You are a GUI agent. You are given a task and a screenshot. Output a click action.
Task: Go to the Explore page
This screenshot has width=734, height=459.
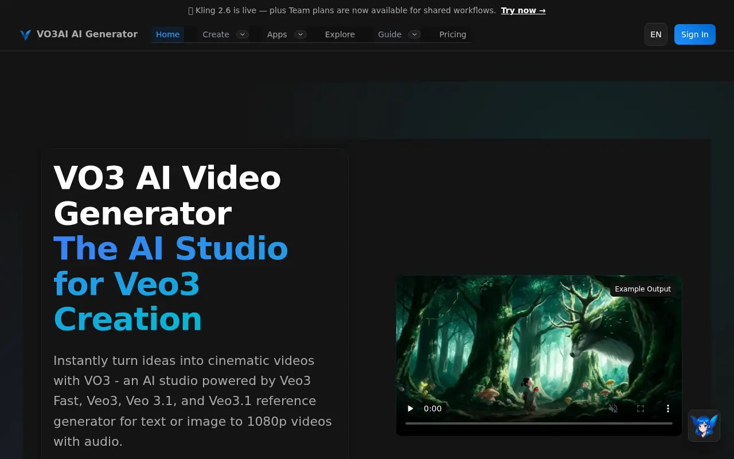pos(340,34)
